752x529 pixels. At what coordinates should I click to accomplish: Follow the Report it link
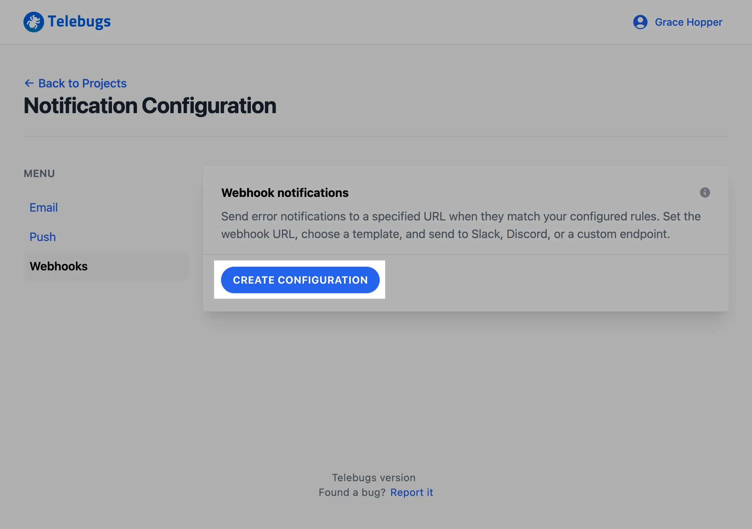[412, 492]
